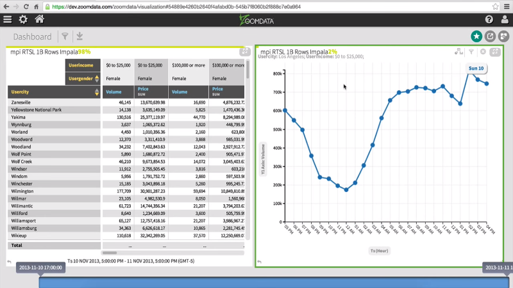This screenshot has width=513, height=288.
Task: Click the dashboard download icon
Action: (x=80, y=37)
